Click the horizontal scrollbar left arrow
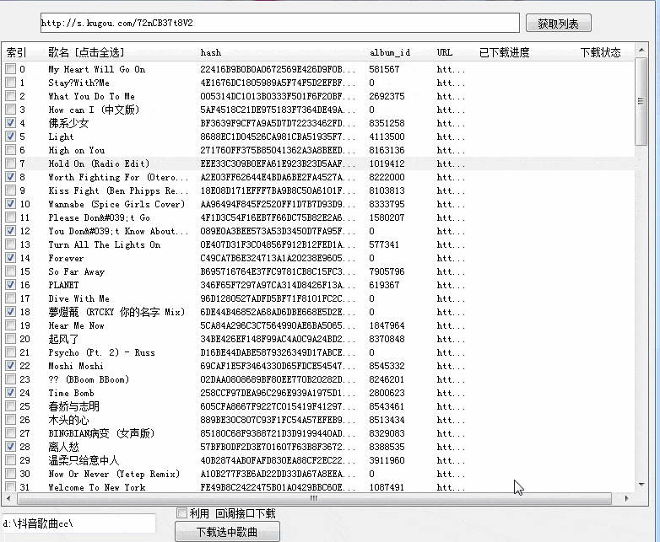The image size is (660, 542). click(x=8, y=499)
